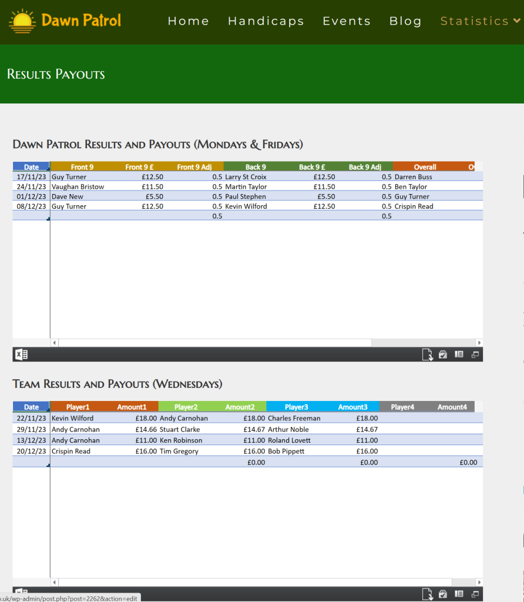The width and height of the screenshot is (524, 602).
Task: Click the embed info icon on the bottom workbook bar
Action: (459, 594)
